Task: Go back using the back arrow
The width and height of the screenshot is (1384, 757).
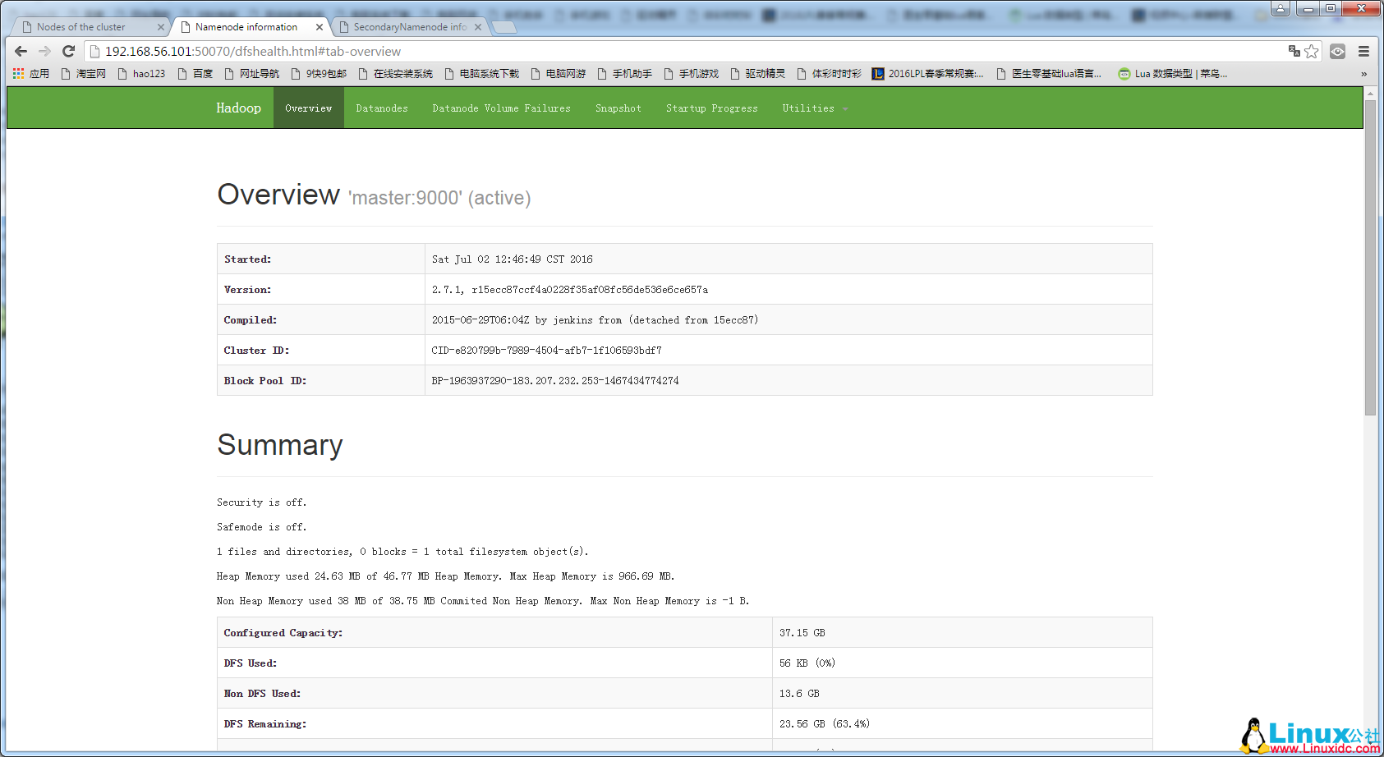Action: click(21, 51)
